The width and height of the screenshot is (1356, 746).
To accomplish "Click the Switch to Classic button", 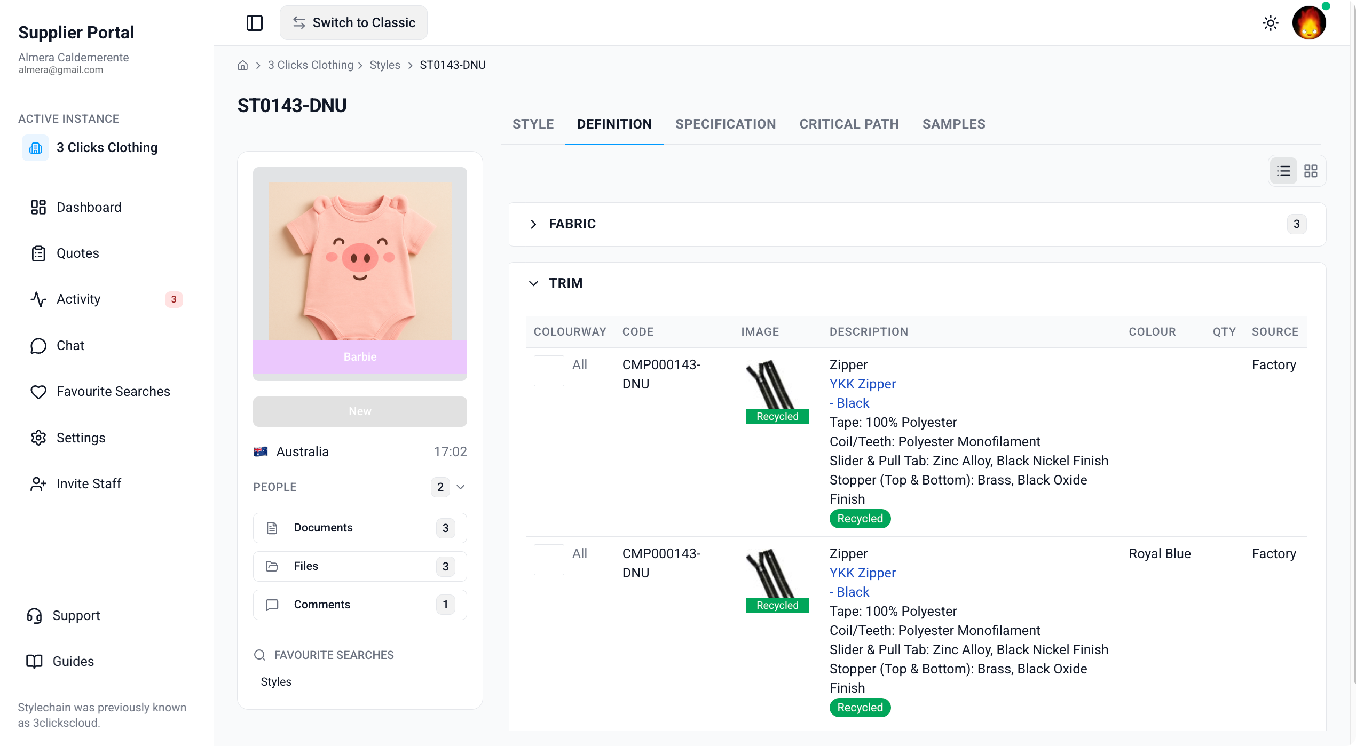I will tap(353, 23).
